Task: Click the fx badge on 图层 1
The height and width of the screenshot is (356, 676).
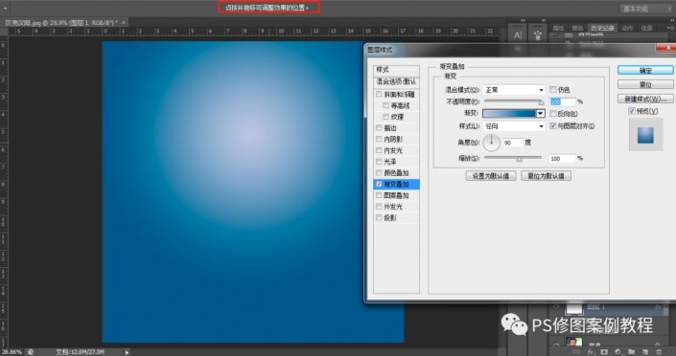Action: coord(659,307)
